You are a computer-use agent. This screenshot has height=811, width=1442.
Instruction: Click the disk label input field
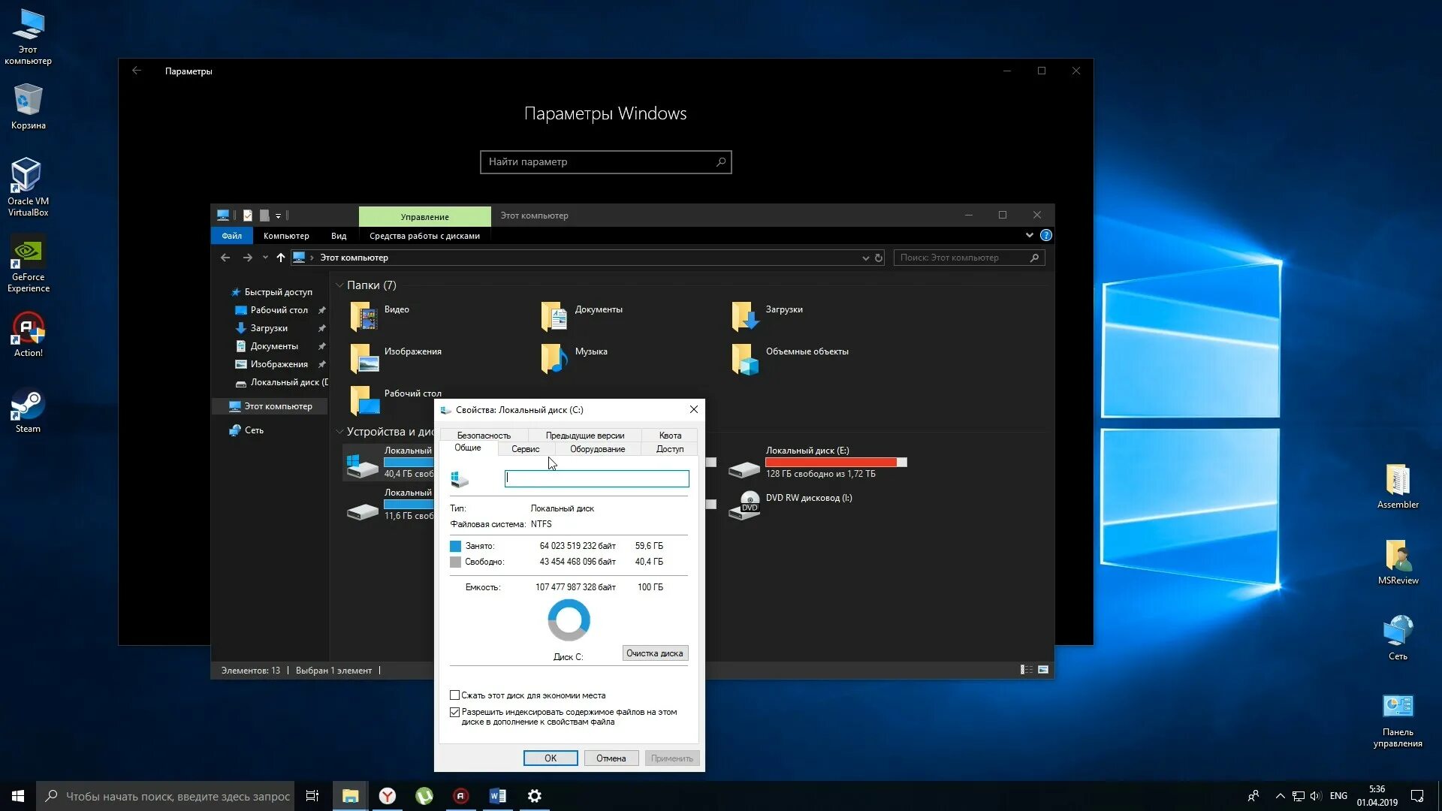[x=596, y=478]
